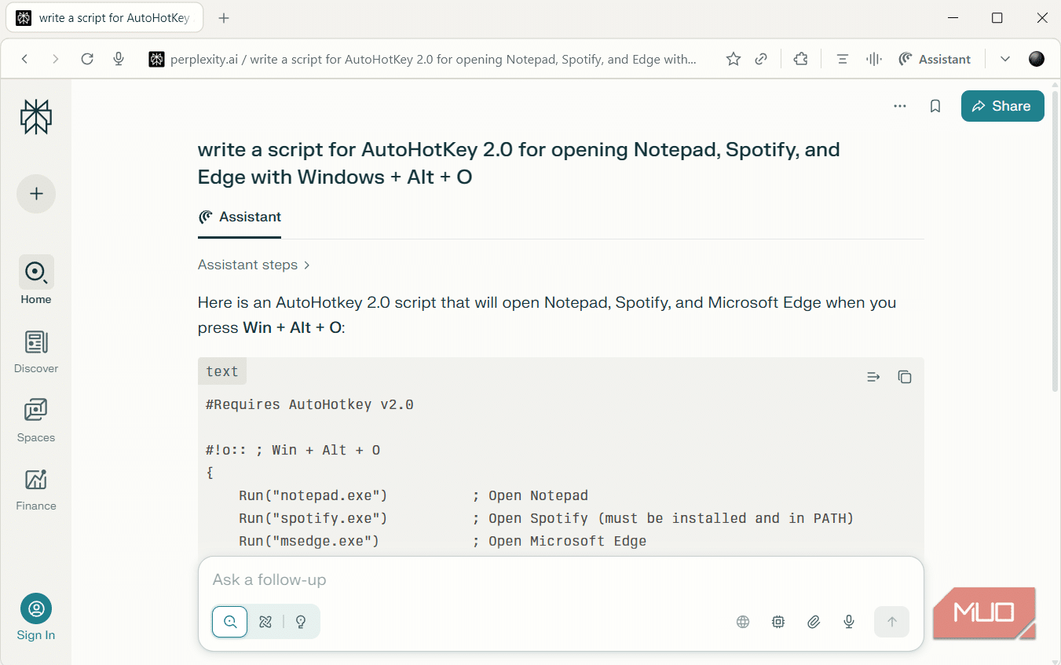The height and width of the screenshot is (665, 1061).
Task: Save the thread with the bookmark icon
Action: [x=935, y=106]
